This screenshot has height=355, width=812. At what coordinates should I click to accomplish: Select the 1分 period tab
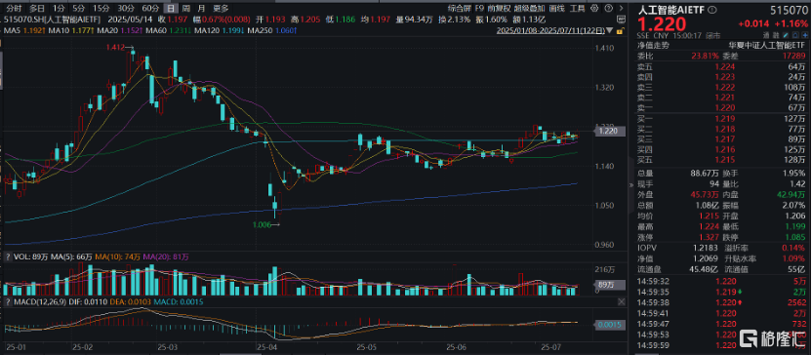coord(59,8)
